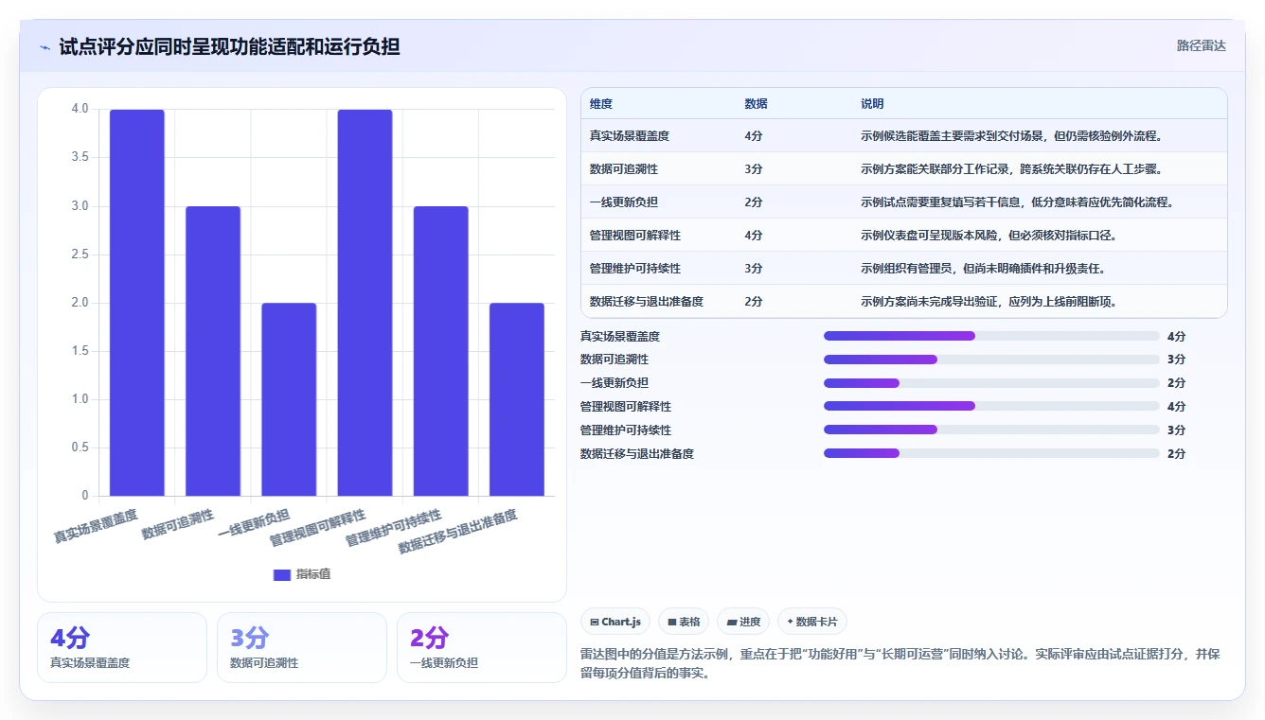Click table cell 数据可追溯性 in the 维度 column
The image size is (1265, 720).
click(x=624, y=169)
